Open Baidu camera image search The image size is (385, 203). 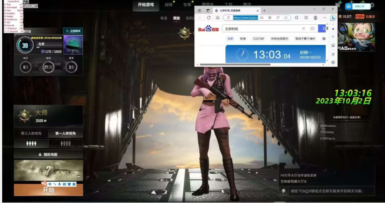(x=312, y=29)
